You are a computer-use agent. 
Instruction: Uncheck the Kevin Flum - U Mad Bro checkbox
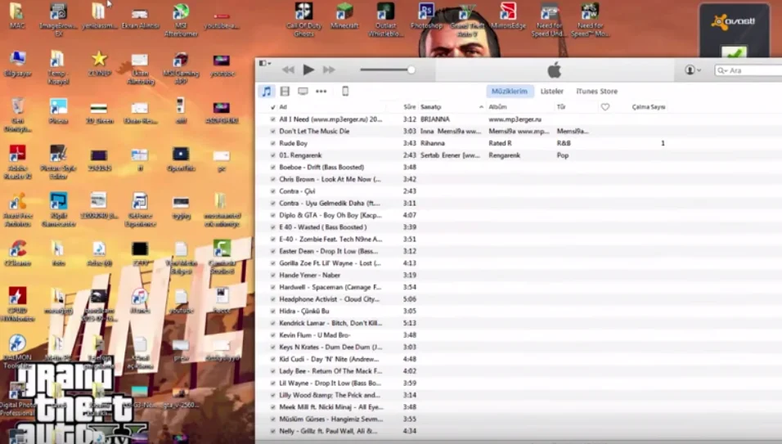click(x=273, y=335)
